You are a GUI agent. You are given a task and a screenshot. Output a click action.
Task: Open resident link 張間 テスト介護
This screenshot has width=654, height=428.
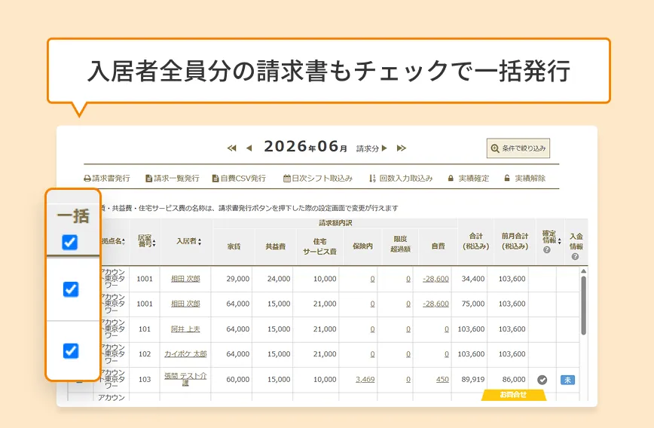click(x=185, y=379)
